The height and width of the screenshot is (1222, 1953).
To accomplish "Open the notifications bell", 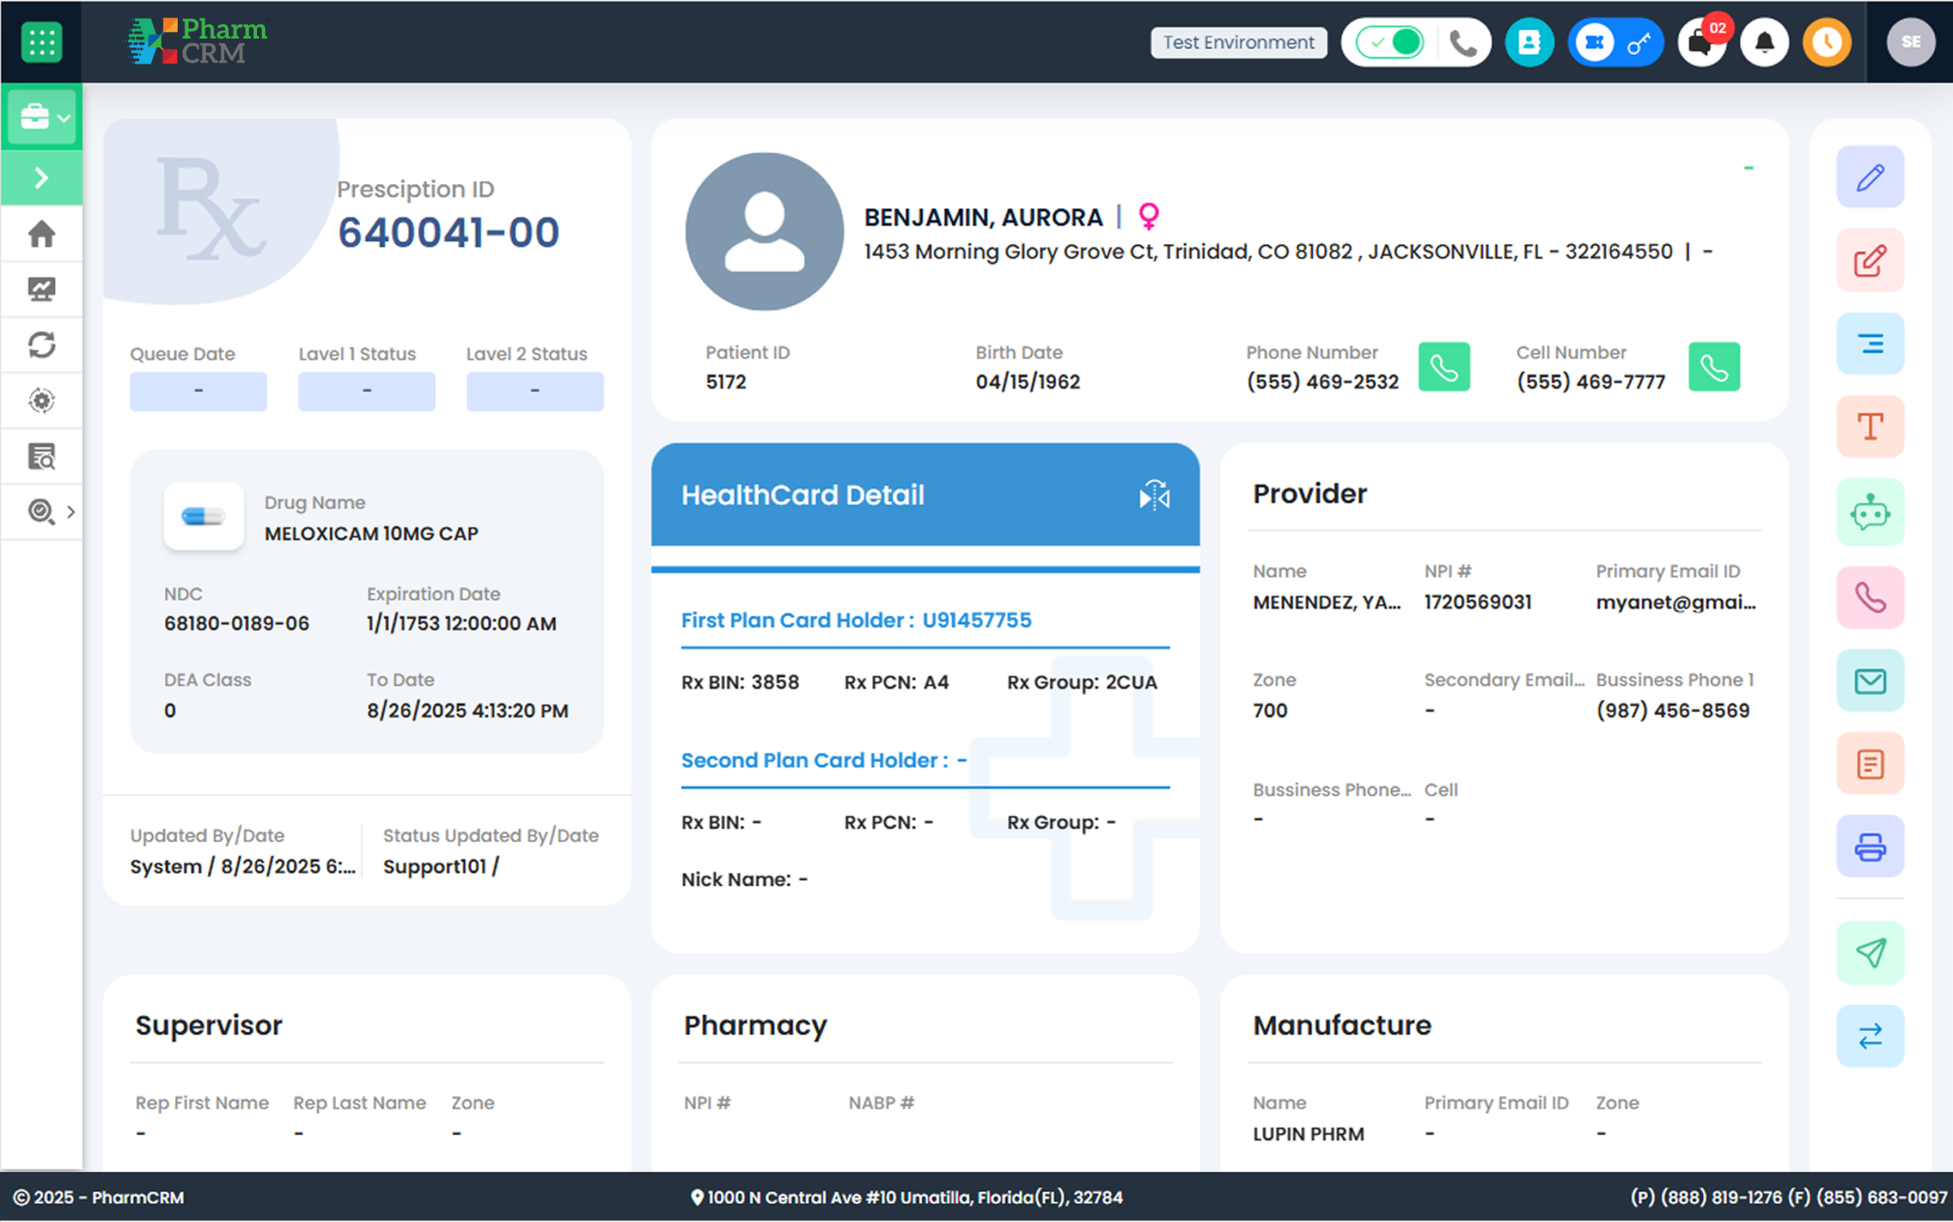I will pos(1765,42).
